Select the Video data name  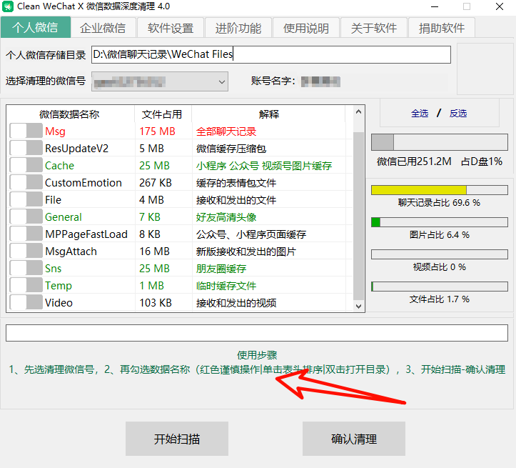pos(59,303)
